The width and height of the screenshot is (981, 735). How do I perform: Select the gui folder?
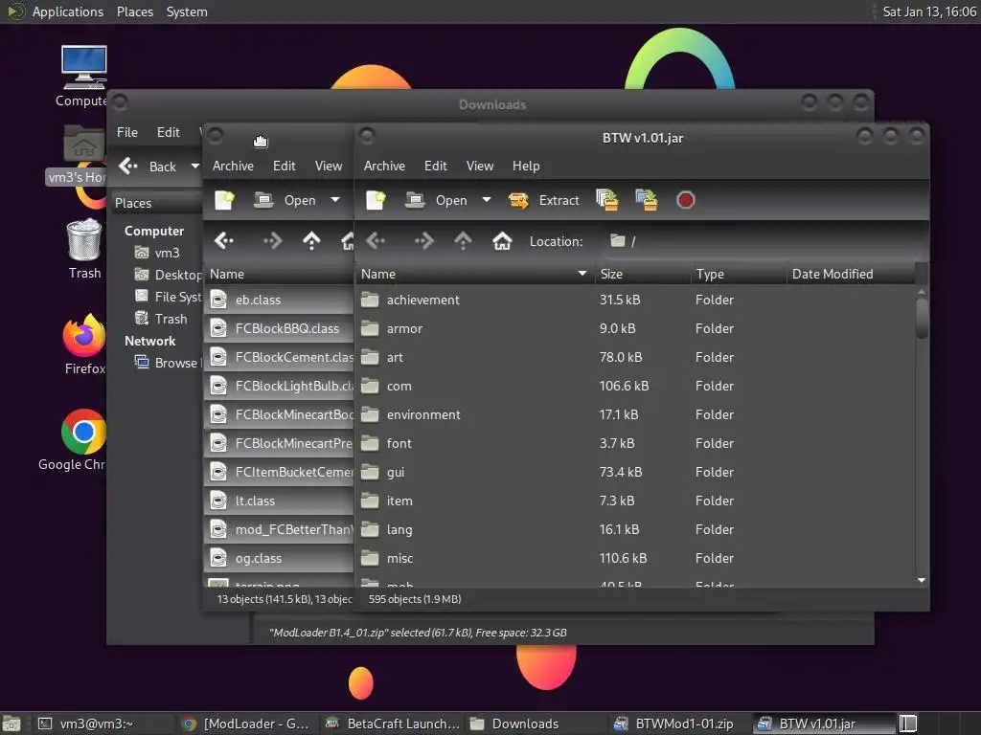pyautogui.click(x=635, y=473)
